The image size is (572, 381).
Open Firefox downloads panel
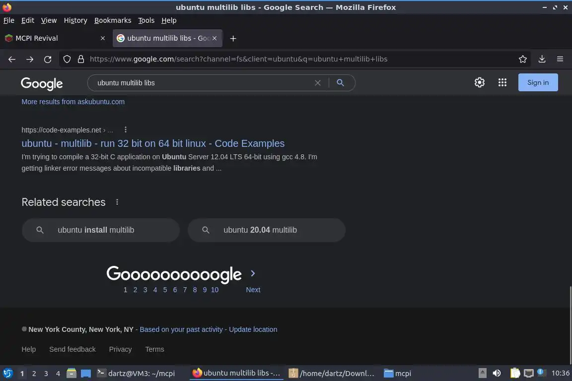point(542,59)
